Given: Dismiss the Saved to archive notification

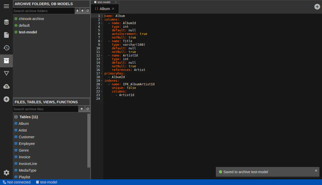Looking at the screenshot, I should tap(316, 171).
